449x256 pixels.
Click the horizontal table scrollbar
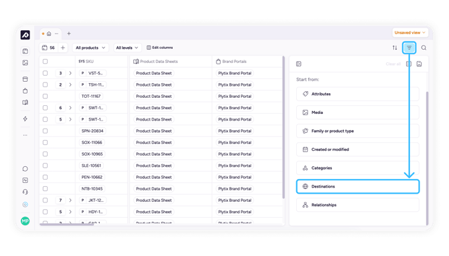pos(67,225)
